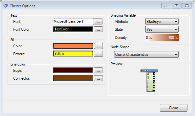Click the 'Line Color' group heading
This screenshot has width=195, height=116.
tap(18, 64)
